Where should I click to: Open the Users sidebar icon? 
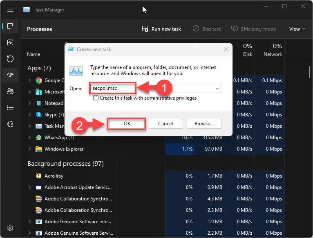(x=10, y=91)
